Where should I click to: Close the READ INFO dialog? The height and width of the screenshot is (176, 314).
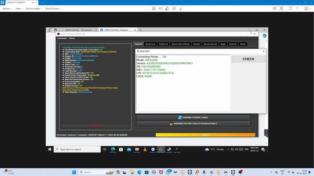click(263, 51)
